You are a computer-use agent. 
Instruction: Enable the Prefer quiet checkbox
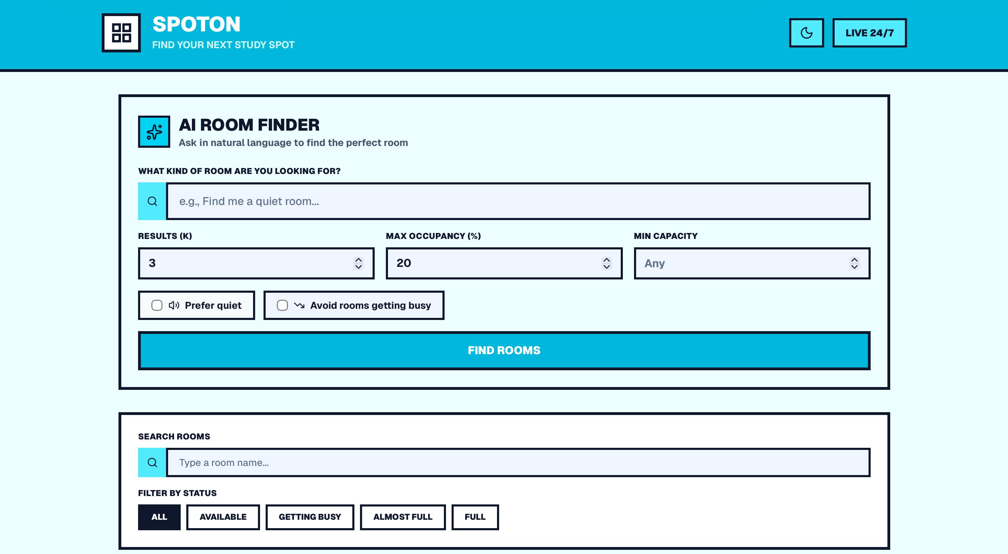157,305
